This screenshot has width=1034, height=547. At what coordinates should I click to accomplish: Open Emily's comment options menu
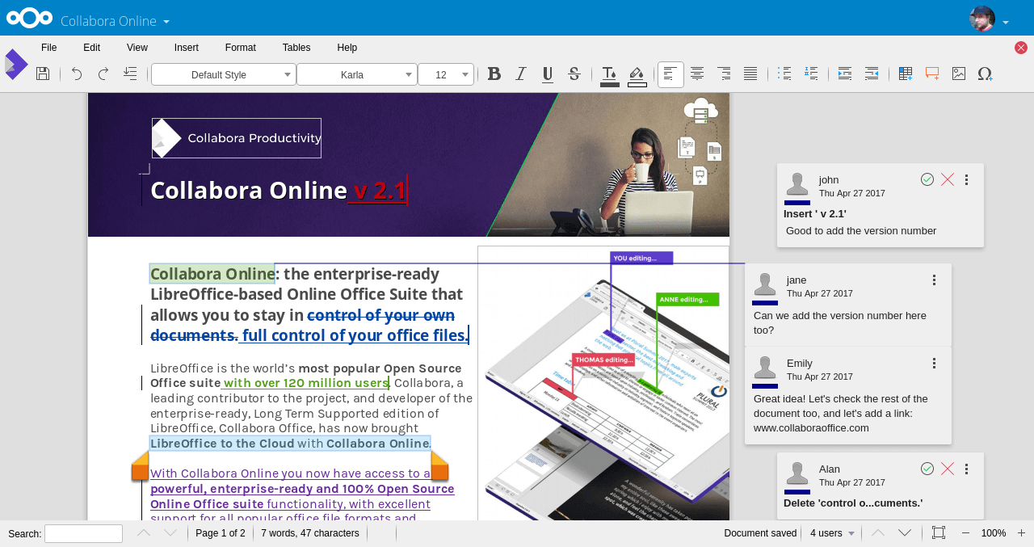pyautogui.click(x=934, y=363)
